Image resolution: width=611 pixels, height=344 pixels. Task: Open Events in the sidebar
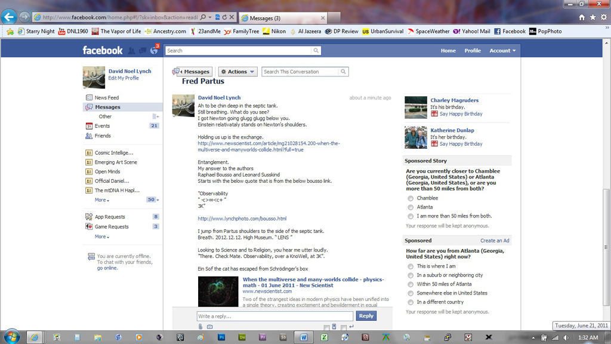click(x=102, y=126)
